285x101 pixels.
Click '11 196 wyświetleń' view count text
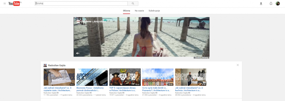click(51, 95)
